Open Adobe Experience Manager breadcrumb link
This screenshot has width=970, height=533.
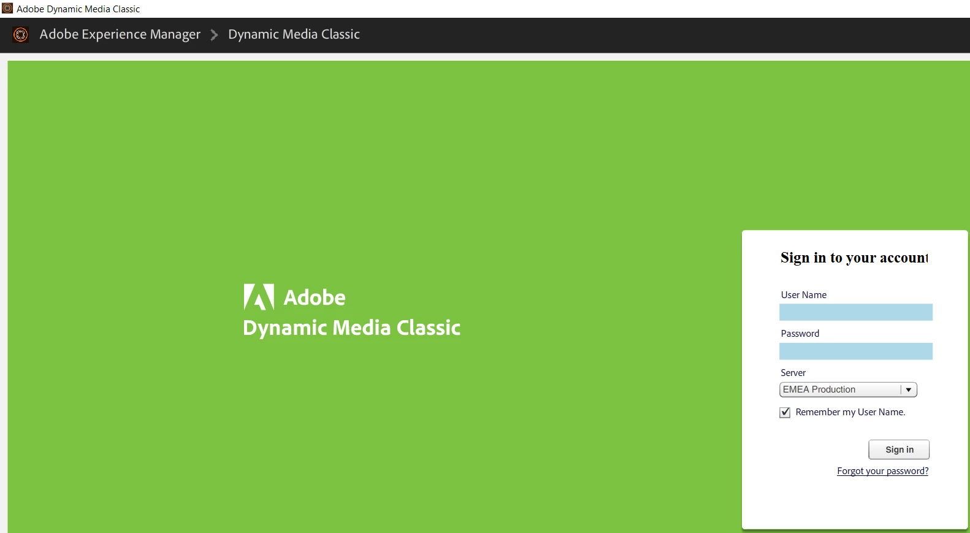[120, 34]
